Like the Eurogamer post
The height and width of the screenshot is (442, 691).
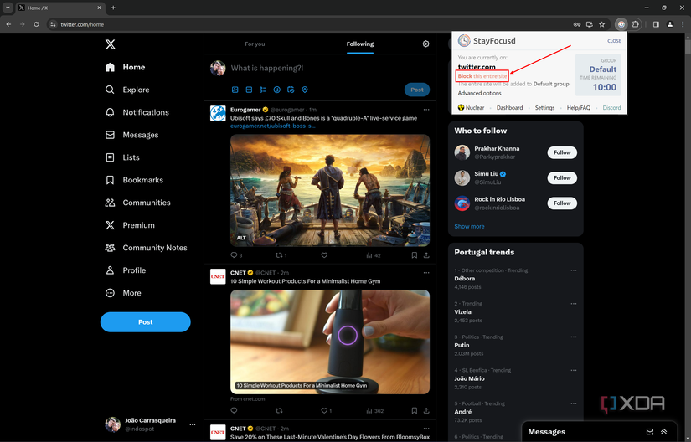pyautogui.click(x=324, y=255)
